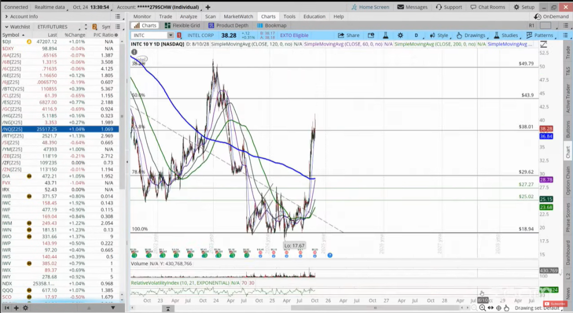Open the Patterns menu
573x313 pixels.
click(x=539, y=36)
